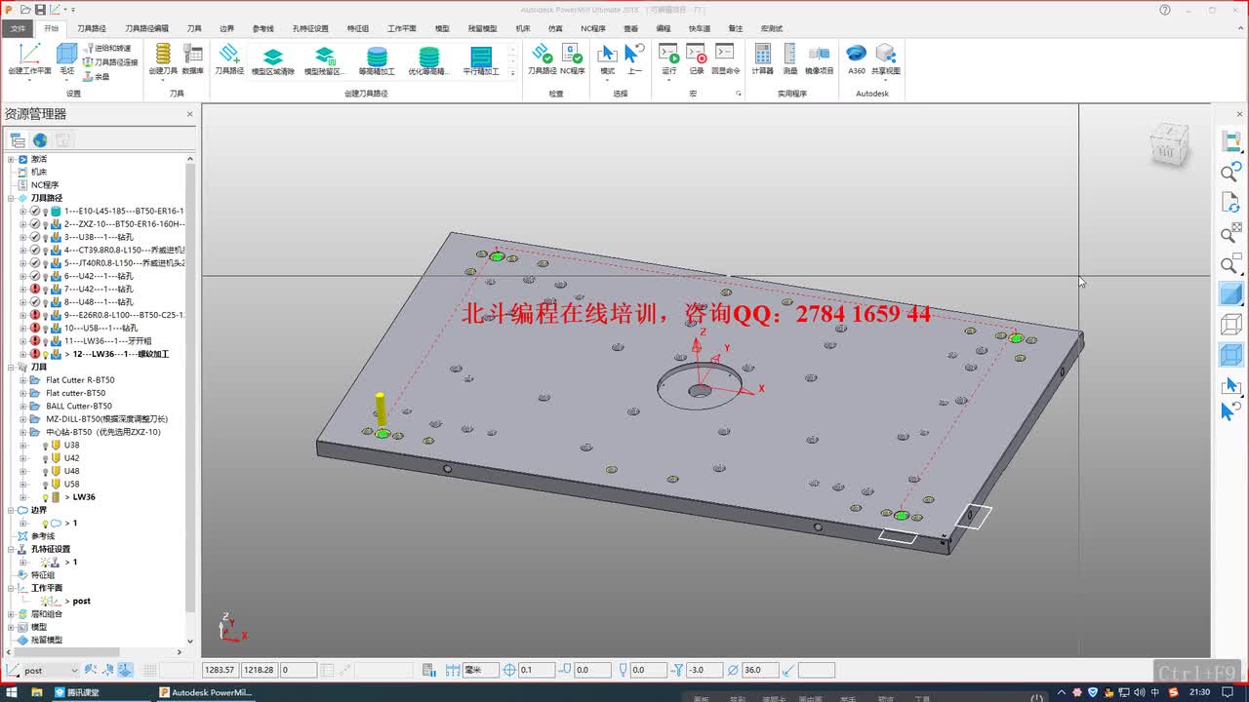
Task: Expand the 激活 tree node
Action: pyautogui.click(x=11, y=159)
